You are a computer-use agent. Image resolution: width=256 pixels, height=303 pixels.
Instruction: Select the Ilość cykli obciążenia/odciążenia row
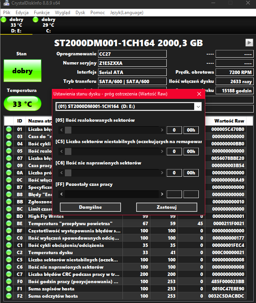click(125, 245)
